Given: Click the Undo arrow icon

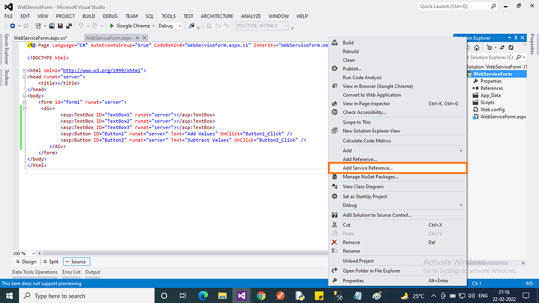Looking at the screenshot, I should click(x=81, y=26).
